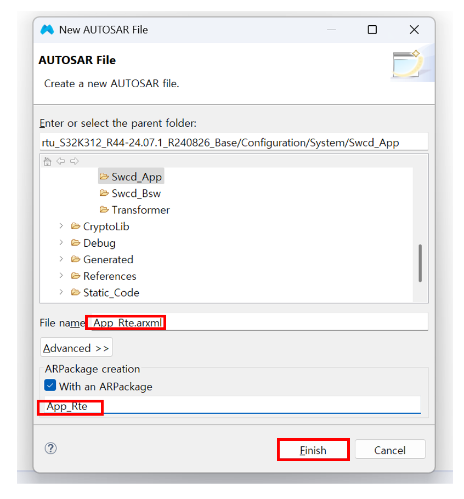Maximize the New AUTOSAR File dialog
Viewport: 464px width, 499px height.
(x=372, y=30)
